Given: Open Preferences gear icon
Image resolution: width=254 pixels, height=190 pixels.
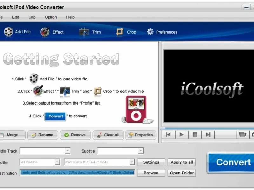Looking at the screenshot, I should pos(150,32).
